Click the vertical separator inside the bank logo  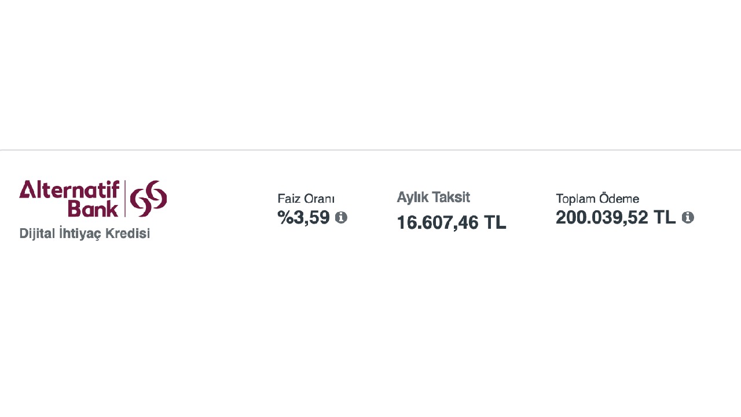tap(125, 198)
